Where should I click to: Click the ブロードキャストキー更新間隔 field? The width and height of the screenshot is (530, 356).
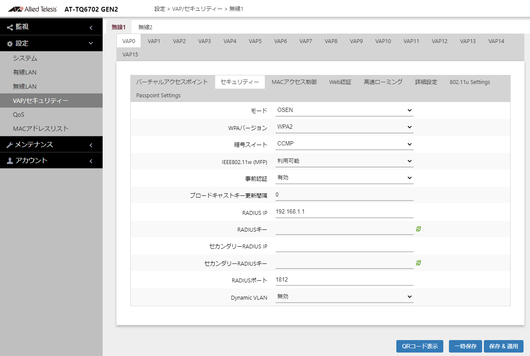point(345,195)
